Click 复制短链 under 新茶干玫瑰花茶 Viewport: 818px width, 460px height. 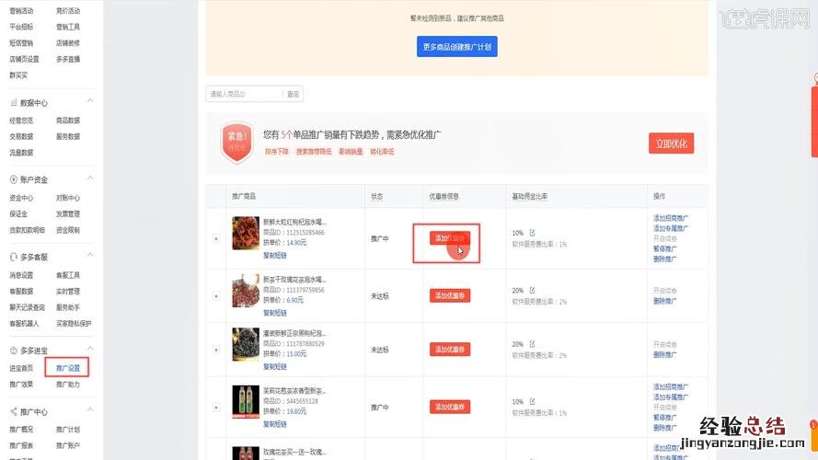click(275, 313)
